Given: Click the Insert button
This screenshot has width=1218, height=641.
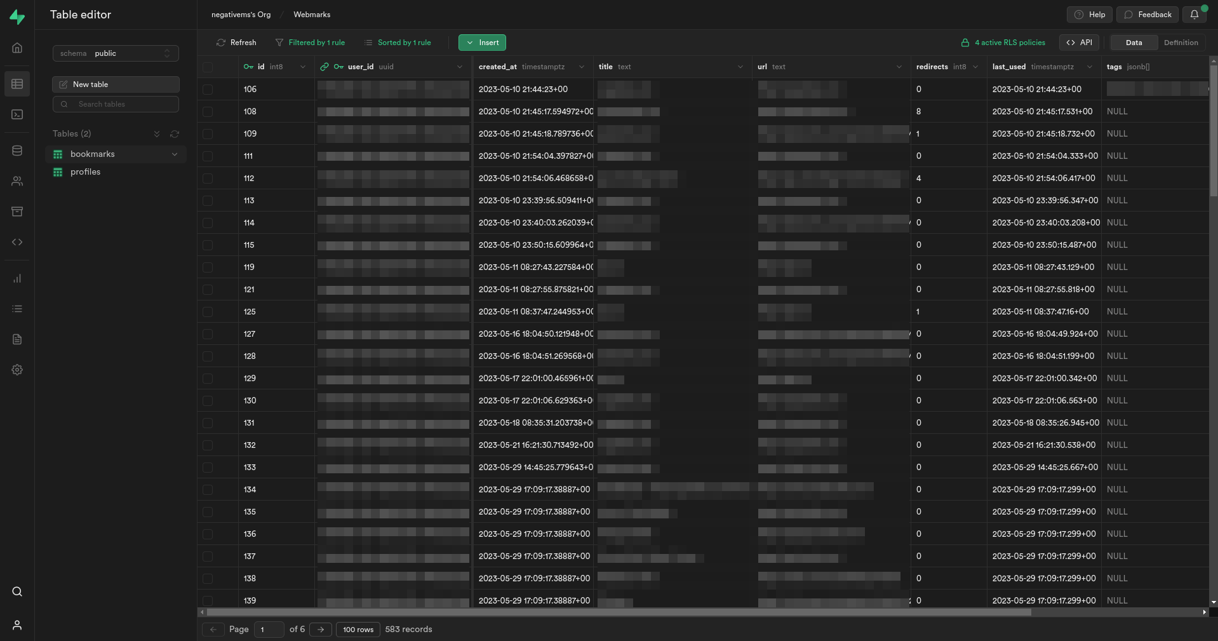Looking at the screenshot, I should [x=482, y=43].
